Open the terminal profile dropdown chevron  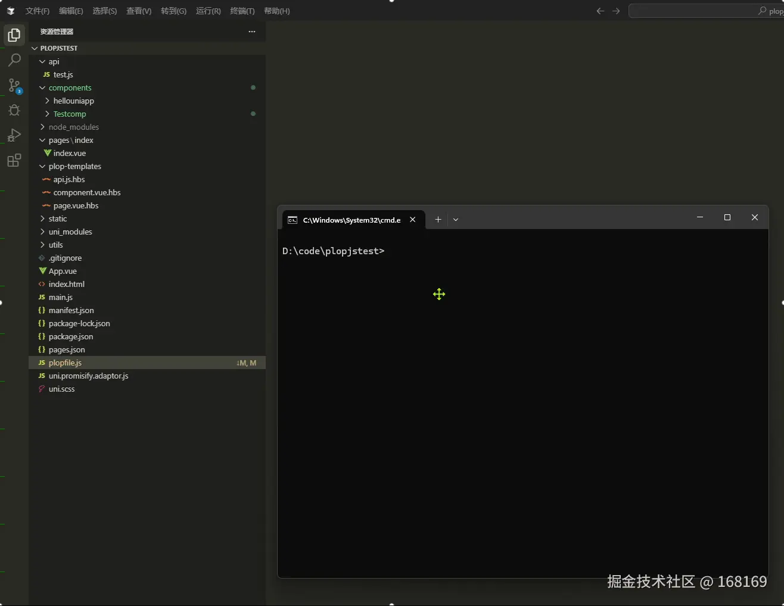click(x=456, y=220)
